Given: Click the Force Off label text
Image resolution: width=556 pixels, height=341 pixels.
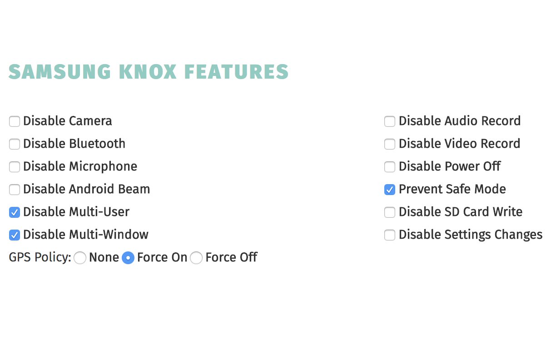Looking at the screenshot, I should pos(231,257).
